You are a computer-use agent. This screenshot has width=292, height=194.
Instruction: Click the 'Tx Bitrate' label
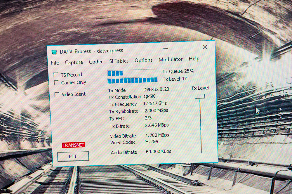pyautogui.click(x=120, y=126)
